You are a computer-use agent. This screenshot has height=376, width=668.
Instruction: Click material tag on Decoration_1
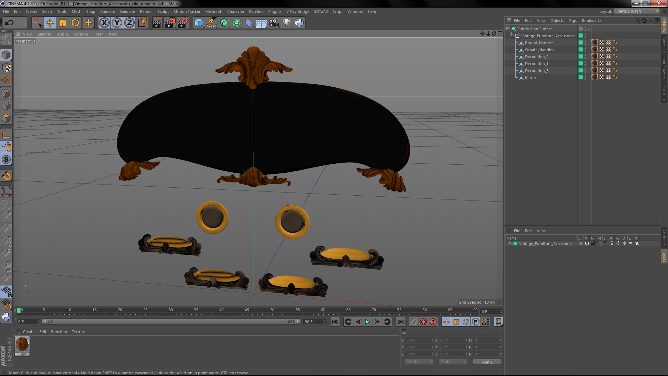pyautogui.click(x=595, y=63)
